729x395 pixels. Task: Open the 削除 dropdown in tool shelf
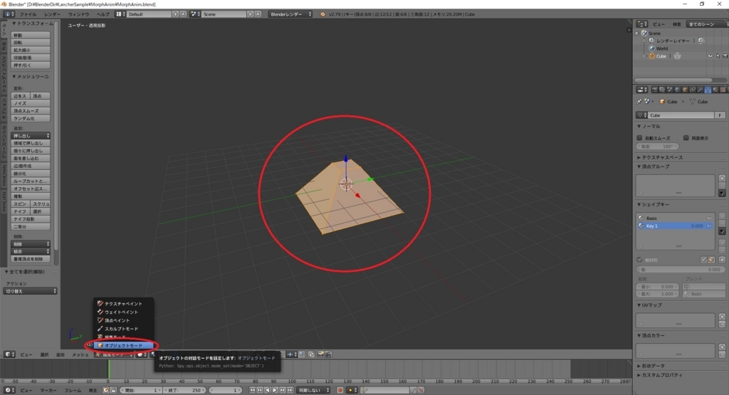[30, 243]
